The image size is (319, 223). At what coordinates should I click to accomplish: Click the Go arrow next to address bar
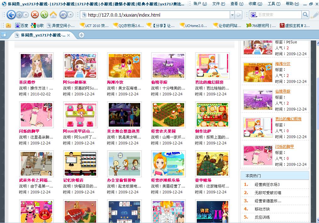(x=239, y=15)
